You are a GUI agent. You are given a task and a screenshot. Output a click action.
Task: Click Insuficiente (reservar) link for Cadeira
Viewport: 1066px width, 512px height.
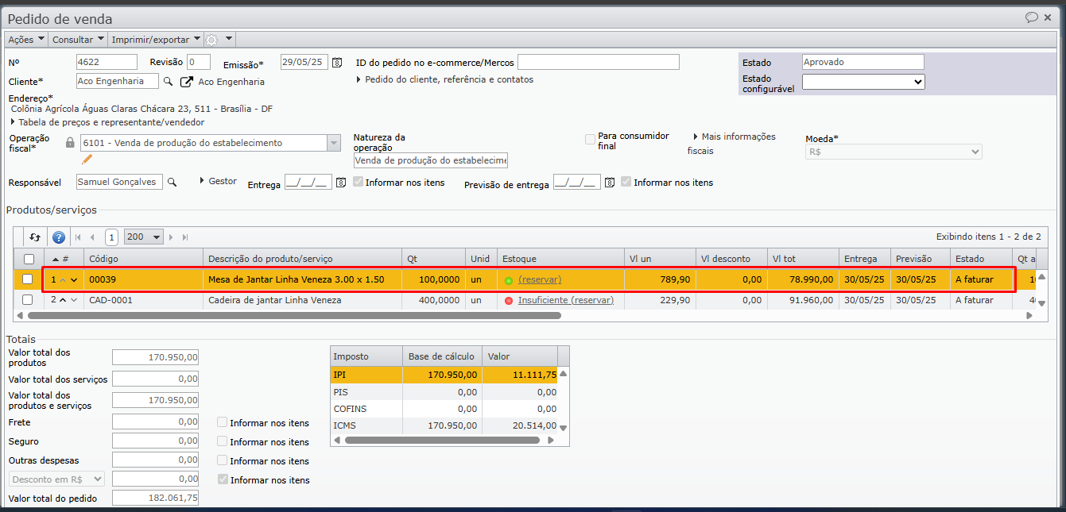pyautogui.click(x=565, y=300)
